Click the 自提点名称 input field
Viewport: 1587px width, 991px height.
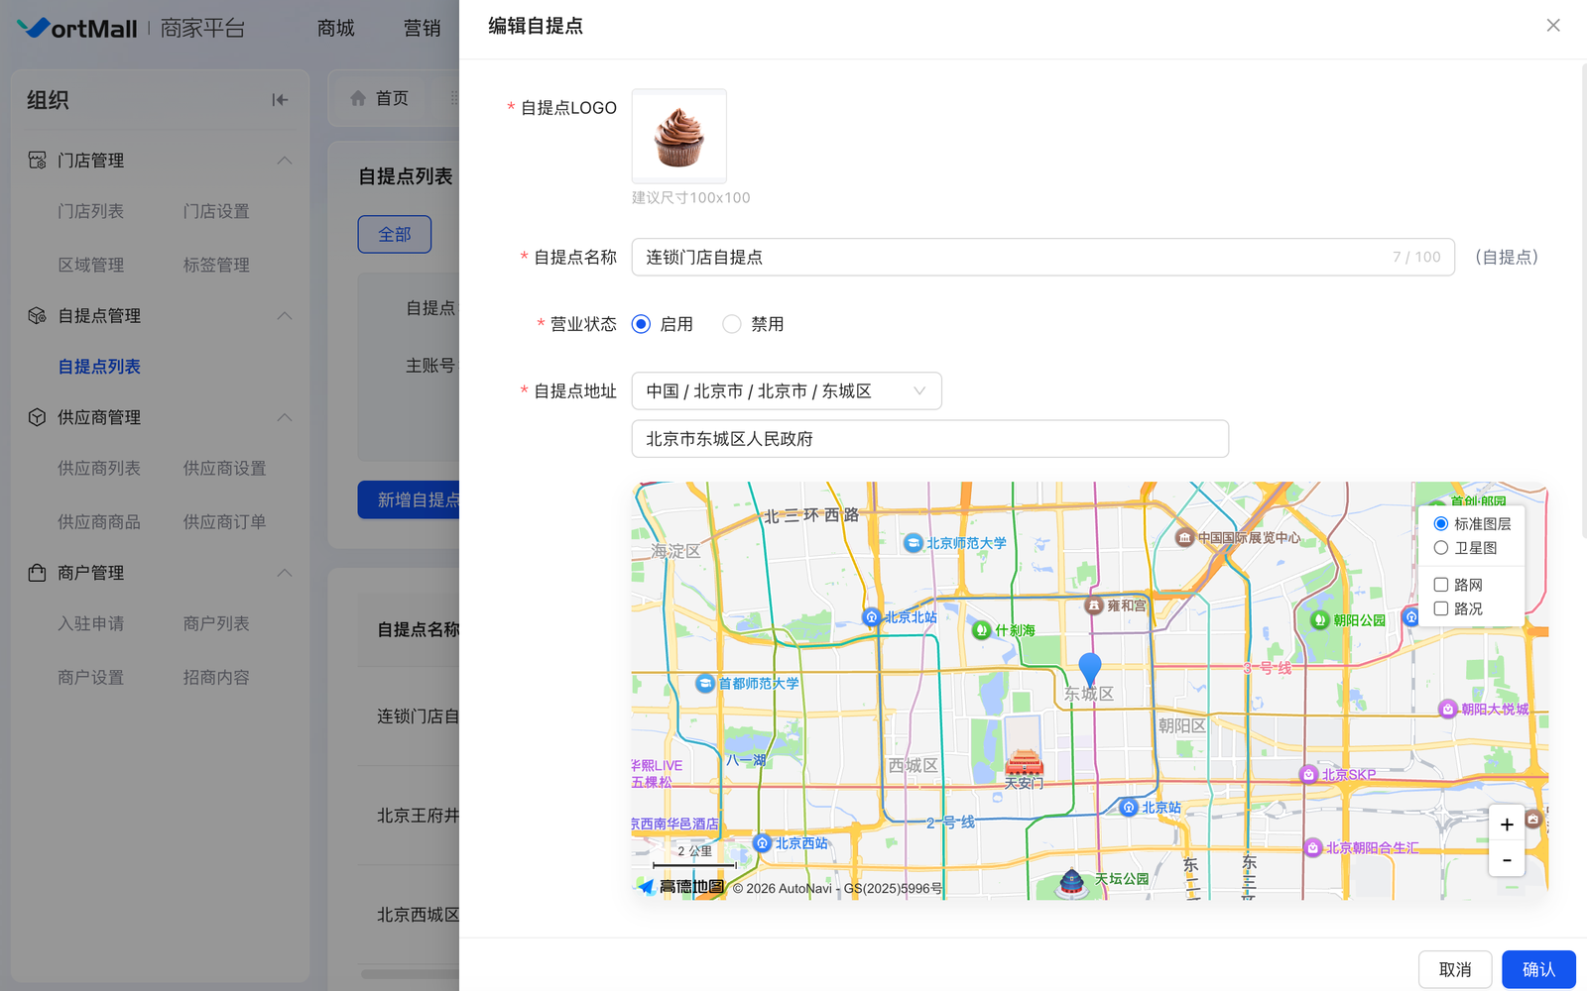(x=1012, y=257)
